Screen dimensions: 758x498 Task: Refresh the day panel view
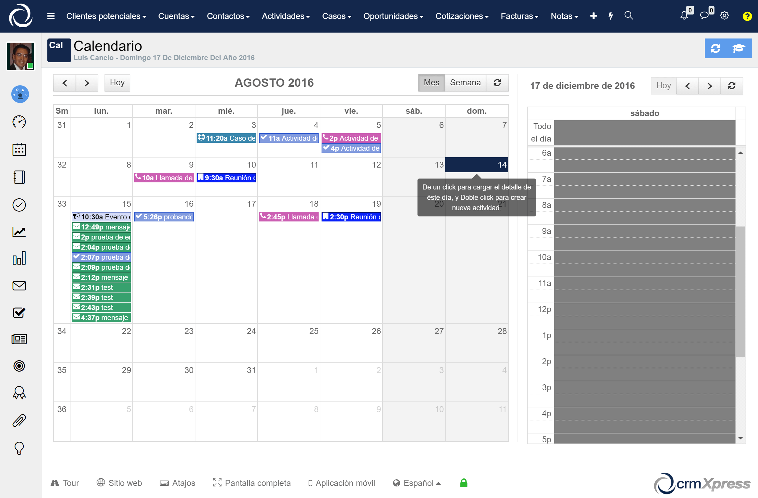click(732, 85)
